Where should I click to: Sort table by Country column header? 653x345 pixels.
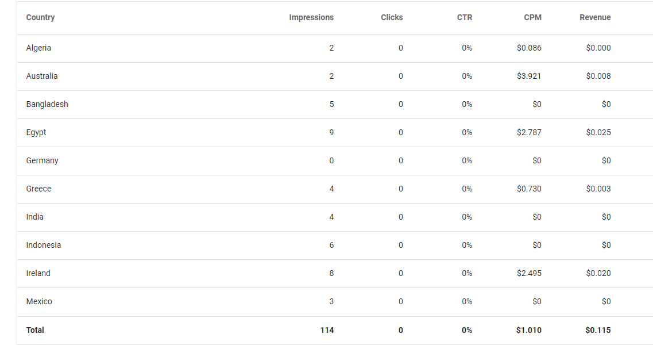click(40, 17)
